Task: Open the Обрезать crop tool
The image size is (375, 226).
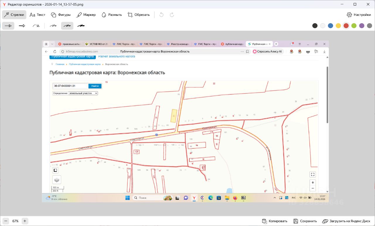Action: point(139,15)
